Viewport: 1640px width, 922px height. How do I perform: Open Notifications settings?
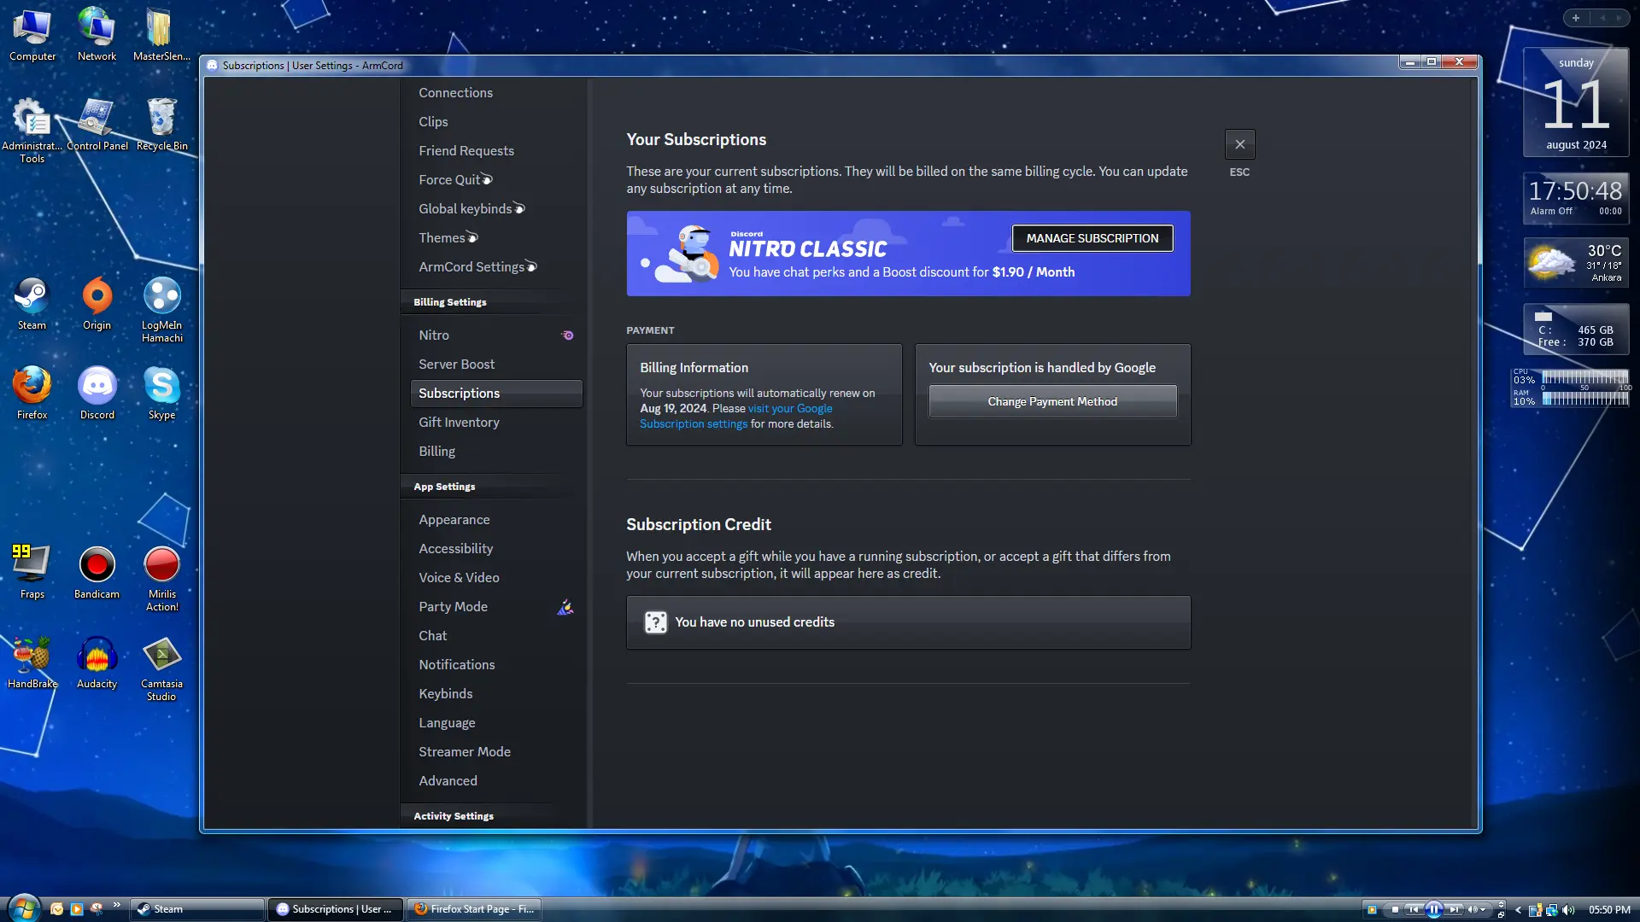pyautogui.click(x=456, y=665)
